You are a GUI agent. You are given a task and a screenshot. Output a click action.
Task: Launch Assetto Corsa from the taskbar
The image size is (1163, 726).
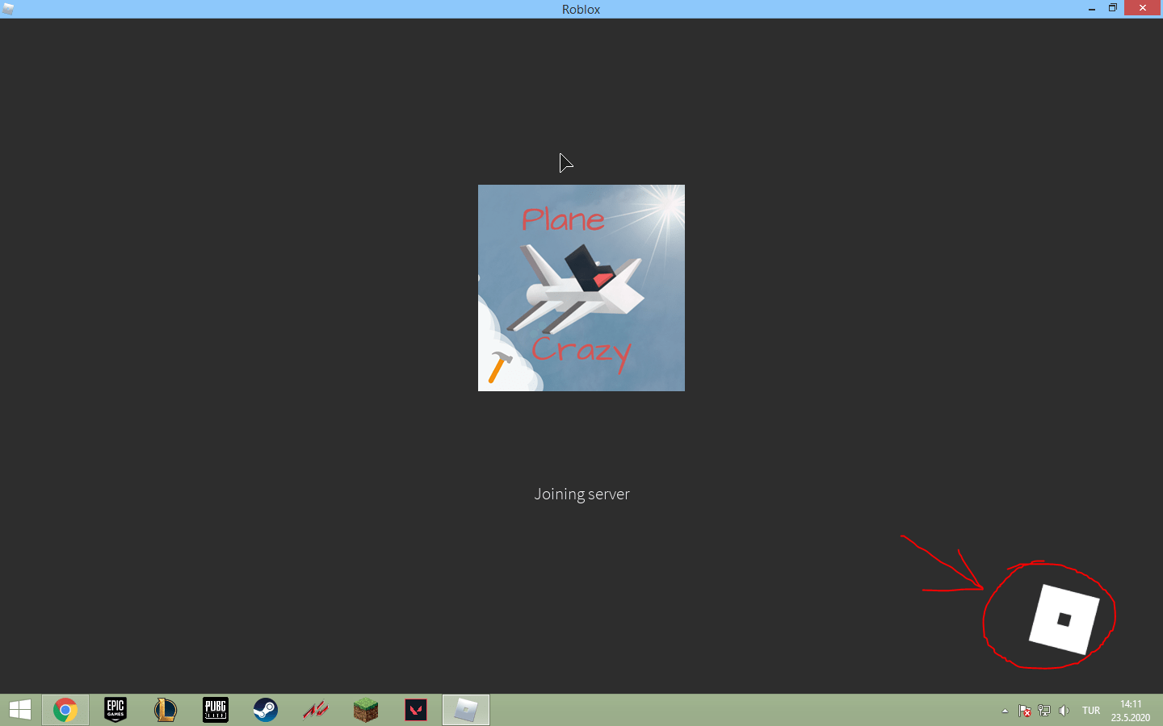tap(316, 710)
